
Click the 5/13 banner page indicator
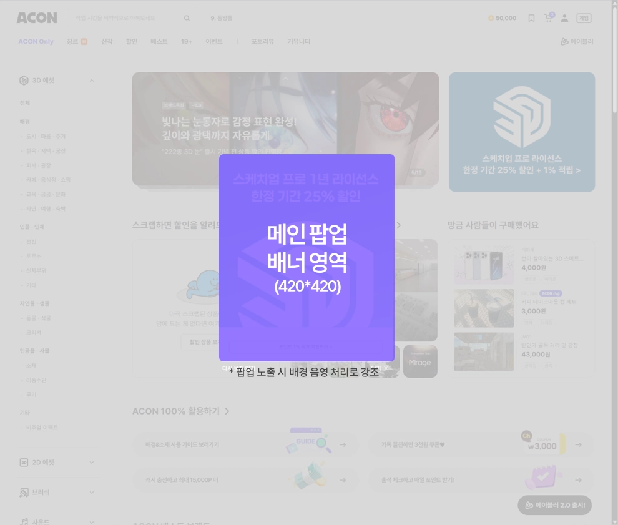click(x=416, y=173)
